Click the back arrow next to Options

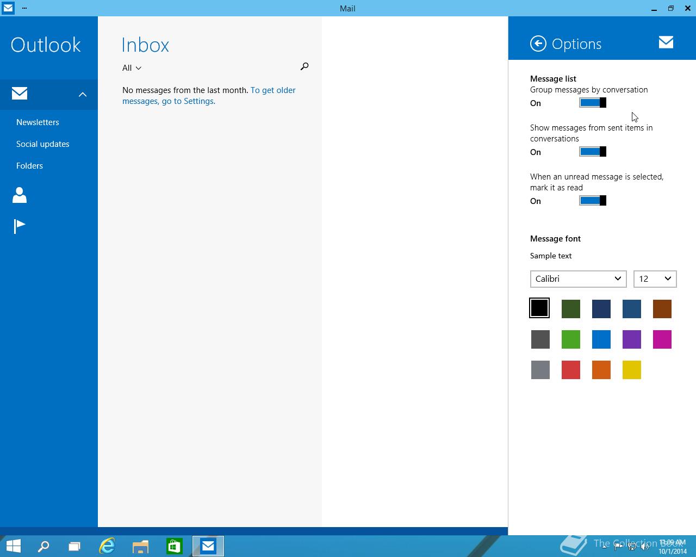(538, 44)
